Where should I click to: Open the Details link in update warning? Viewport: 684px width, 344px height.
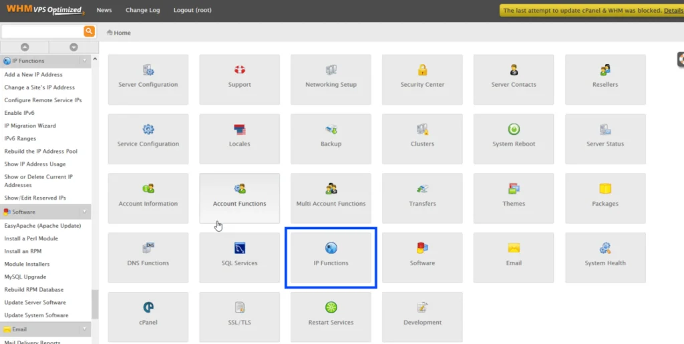coord(673,11)
